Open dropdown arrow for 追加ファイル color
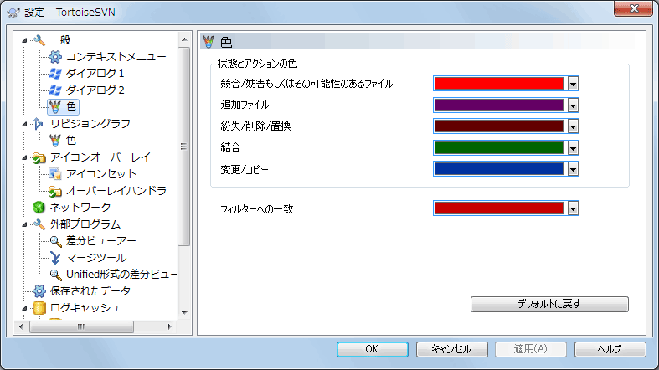This screenshot has height=370, width=659. [x=574, y=105]
